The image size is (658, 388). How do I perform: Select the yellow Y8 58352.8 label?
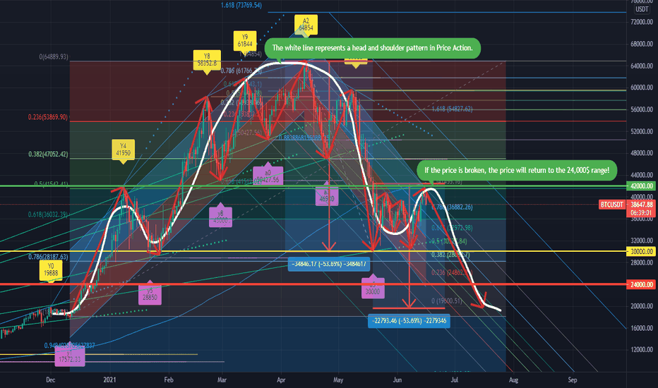tap(207, 61)
